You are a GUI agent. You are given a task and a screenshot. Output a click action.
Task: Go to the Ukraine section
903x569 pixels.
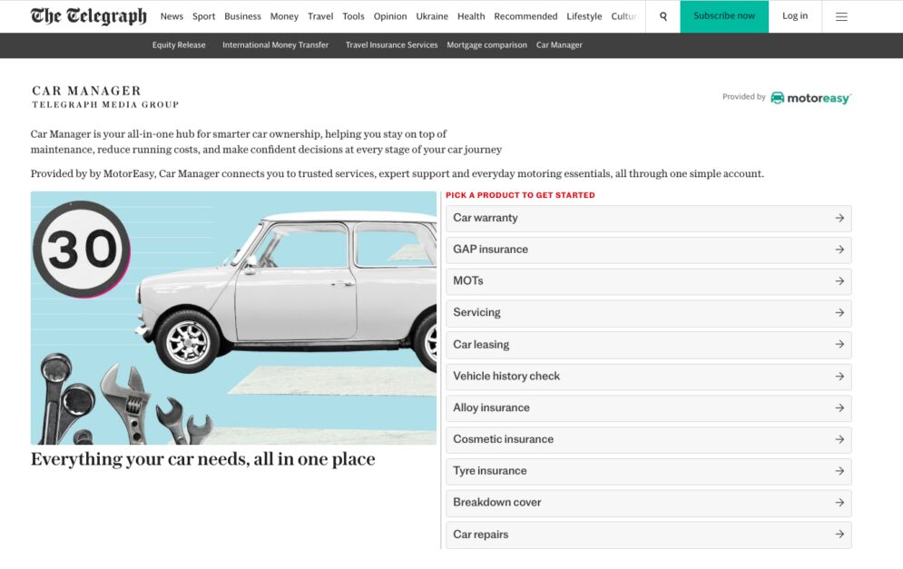tap(432, 16)
